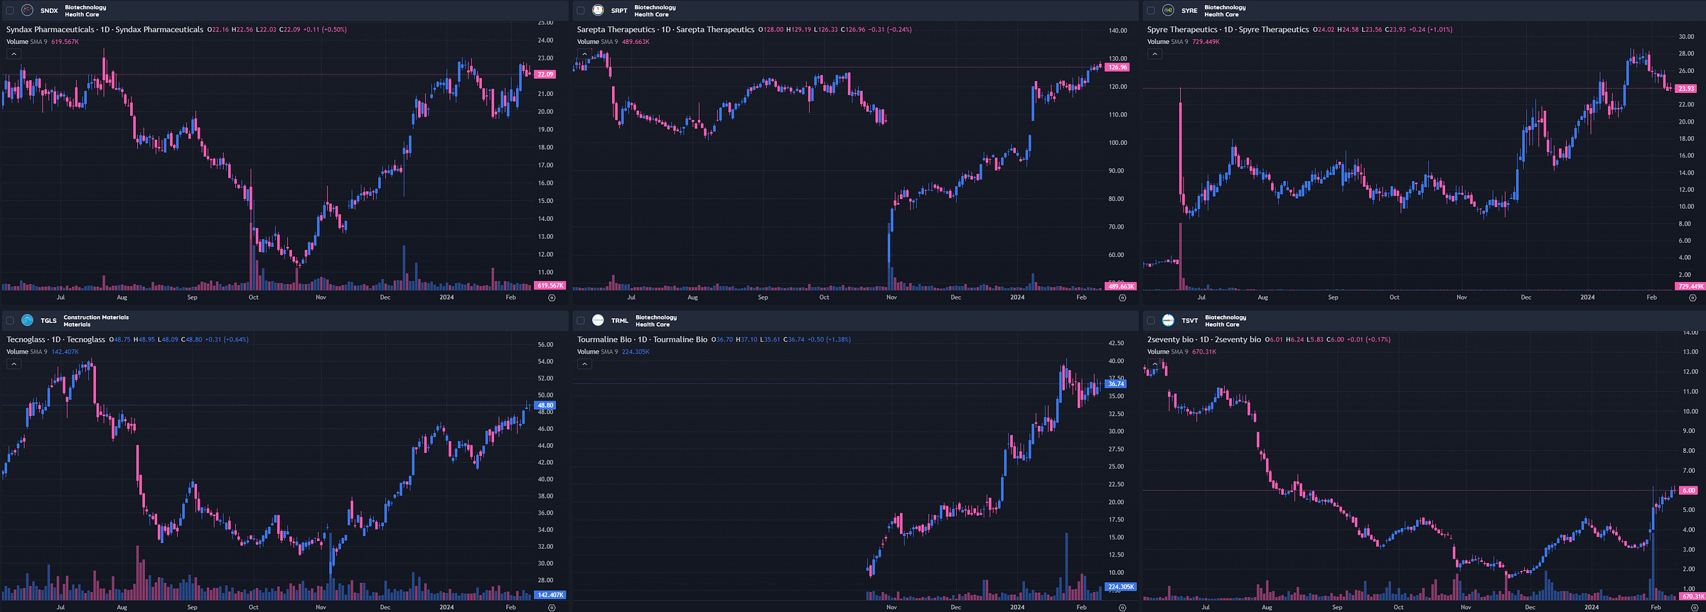
Task: Click the 36.74 last price label
Action: pyautogui.click(x=1116, y=384)
